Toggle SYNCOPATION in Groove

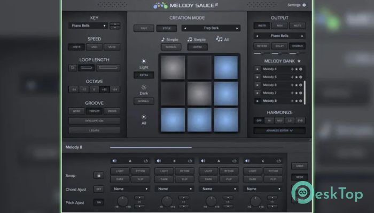94,121
